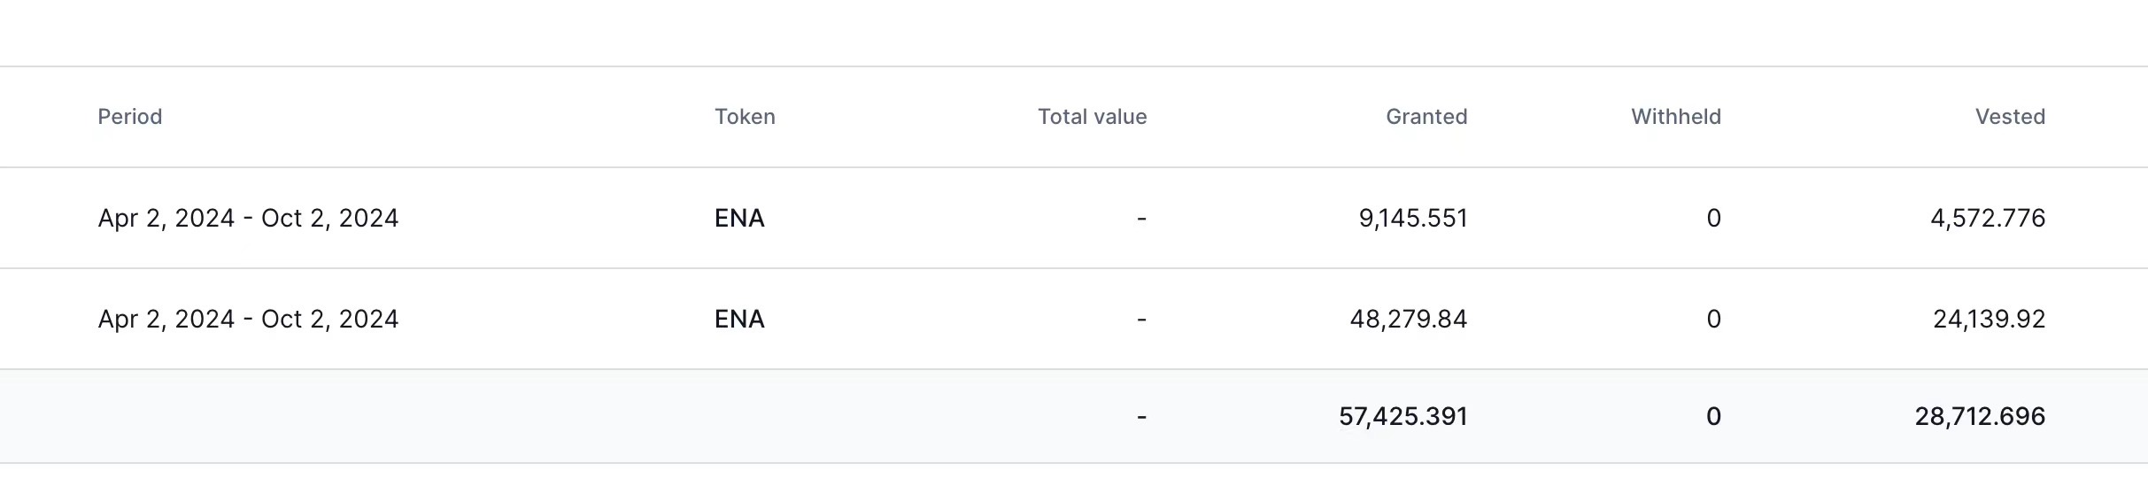Click the granted amount 48,279.84
The image size is (2148, 494).
1408,319
